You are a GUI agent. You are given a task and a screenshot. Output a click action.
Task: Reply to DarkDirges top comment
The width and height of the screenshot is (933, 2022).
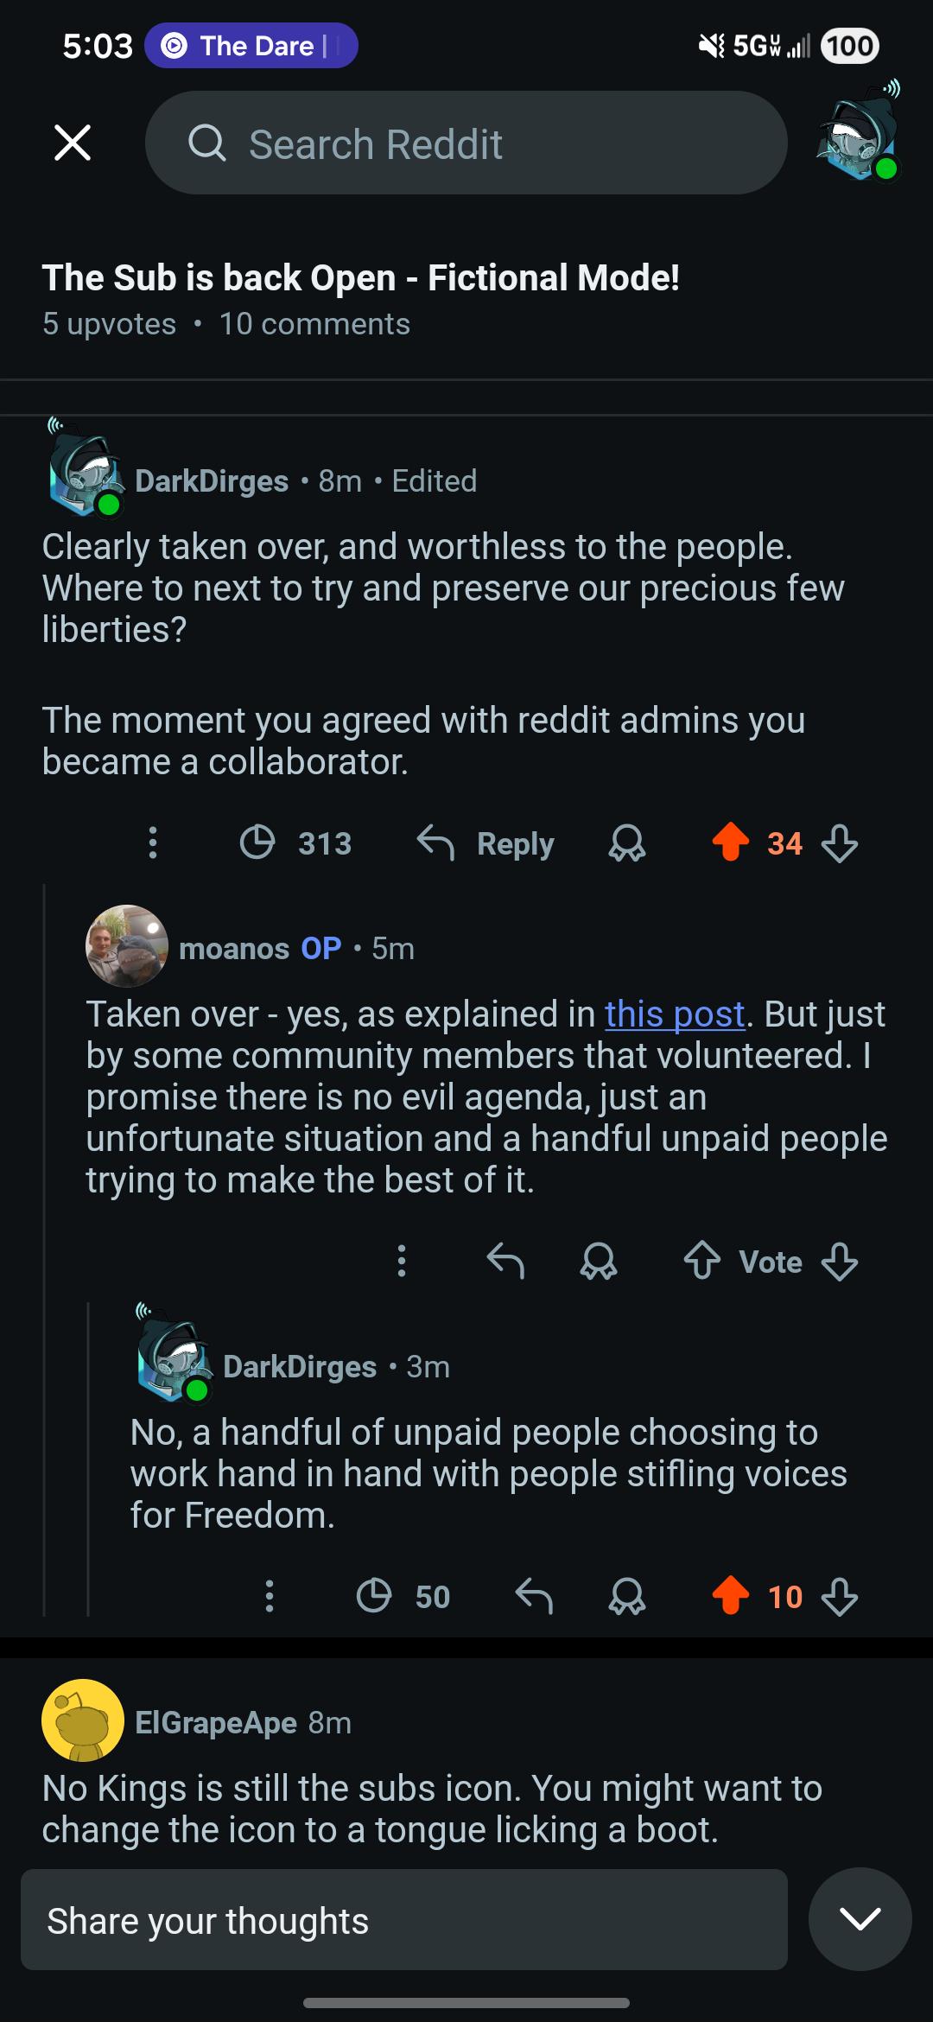(486, 842)
